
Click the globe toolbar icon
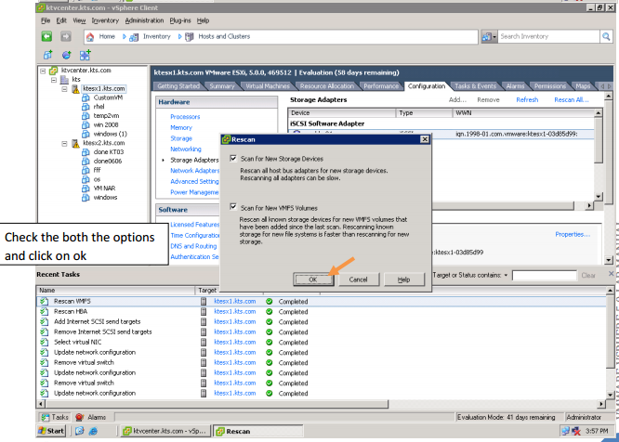coord(66,55)
